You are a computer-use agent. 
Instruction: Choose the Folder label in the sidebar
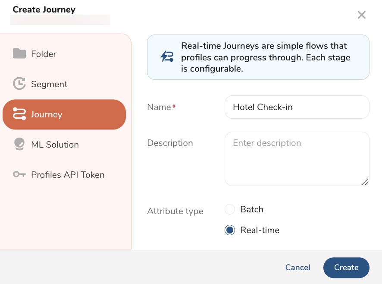click(x=44, y=54)
